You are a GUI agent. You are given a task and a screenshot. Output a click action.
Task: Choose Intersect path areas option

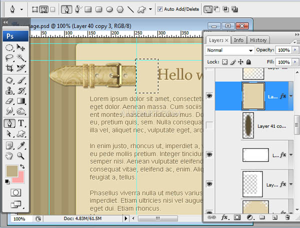click(226, 9)
